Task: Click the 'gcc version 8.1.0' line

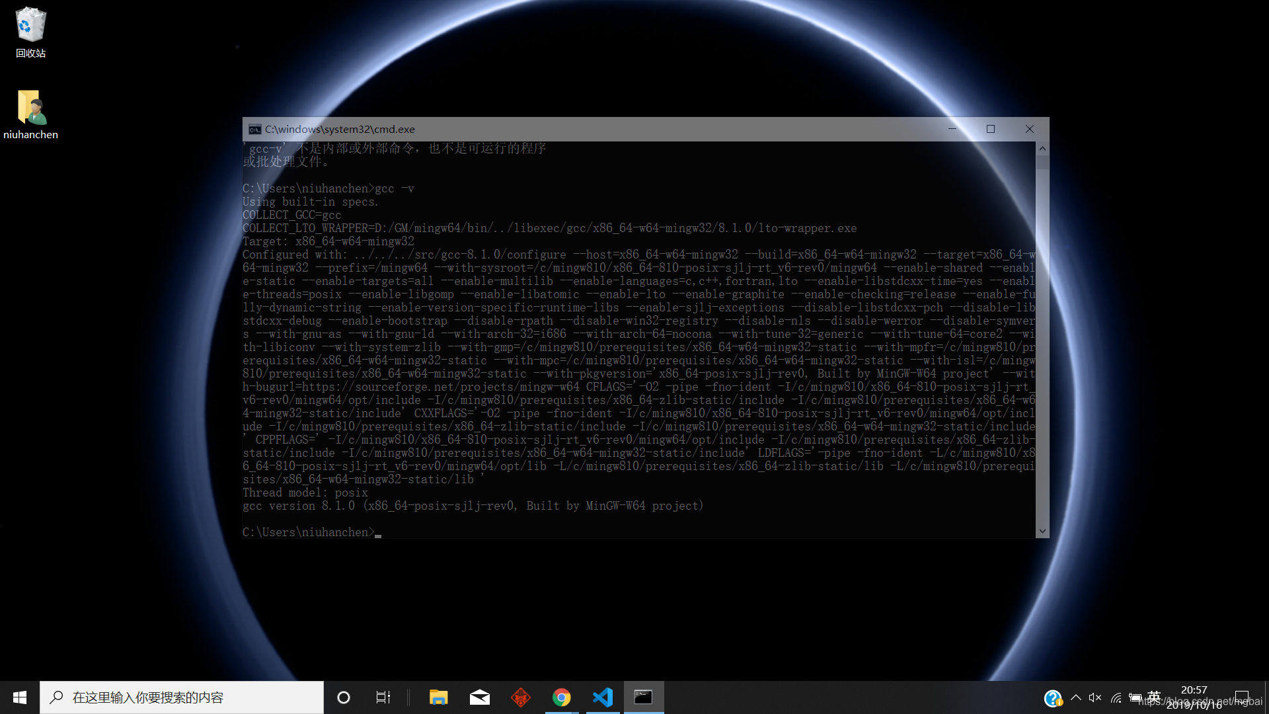Action: (x=473, y=506)
